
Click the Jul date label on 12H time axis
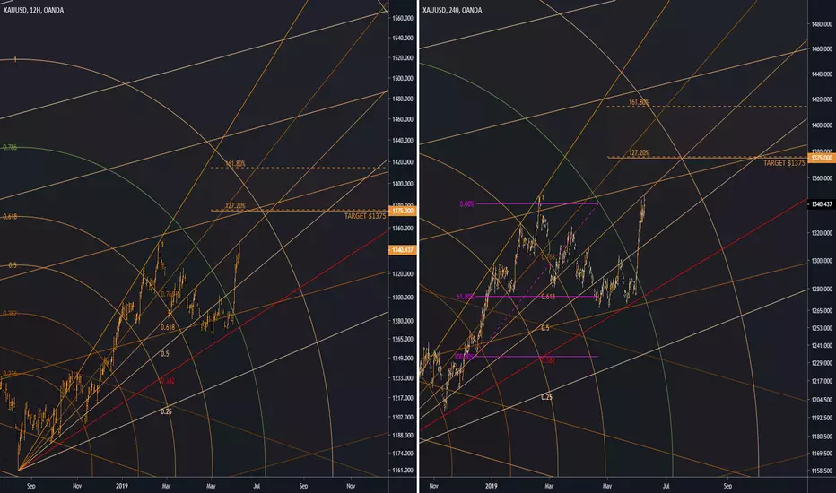click(x=257, y=486)
